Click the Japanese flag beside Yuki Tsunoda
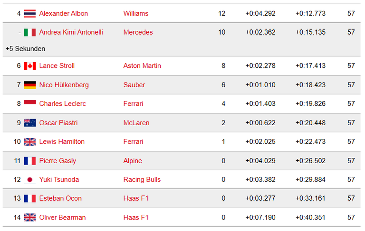This screenshot has width=365, height=231. click(30, 180)
